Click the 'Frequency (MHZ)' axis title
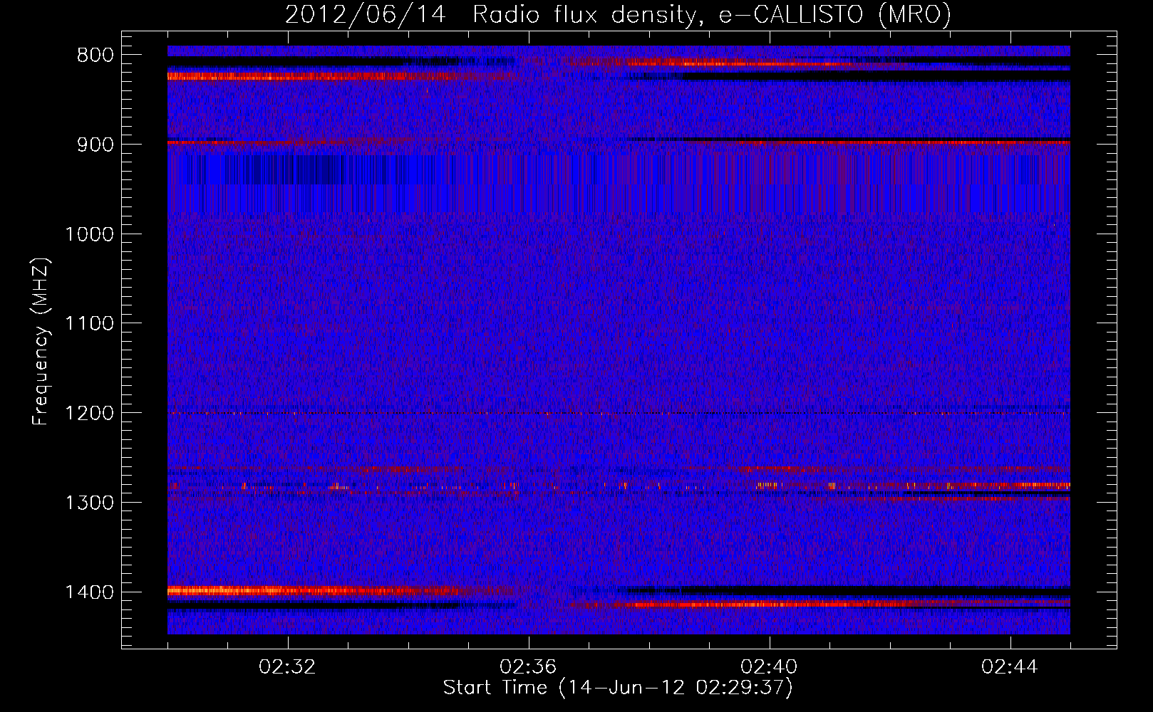 (x=41, y=342)
